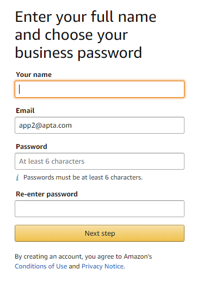The height and width of the screenshot is (281, 197).
Task: Click the "By creating an account" agreement text
Action: (x=83, y=256)
